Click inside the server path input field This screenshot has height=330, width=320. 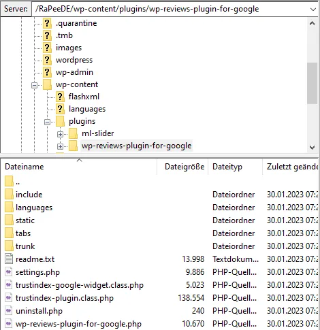coord(170,9)
